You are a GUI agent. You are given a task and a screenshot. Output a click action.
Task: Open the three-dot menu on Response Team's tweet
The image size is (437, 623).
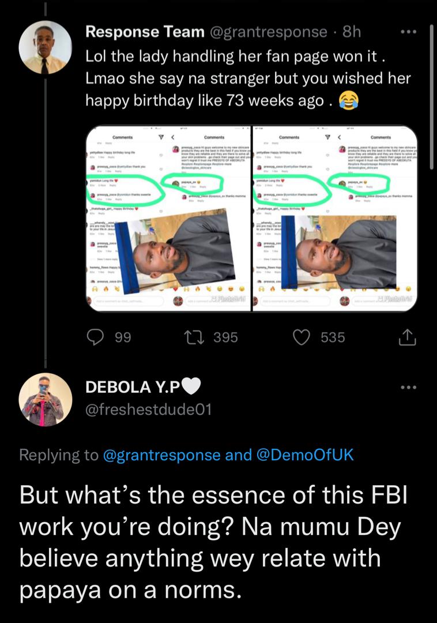click(x=408, y=32)
